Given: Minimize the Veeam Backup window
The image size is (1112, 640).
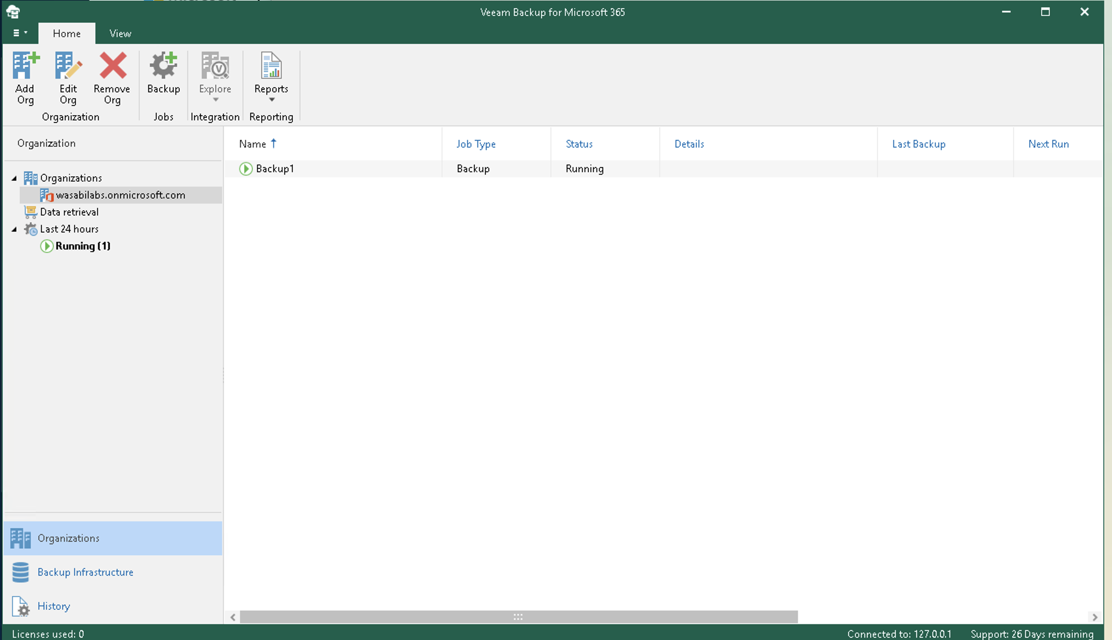Looking at the screenshot, I should tap(1007, 12).
